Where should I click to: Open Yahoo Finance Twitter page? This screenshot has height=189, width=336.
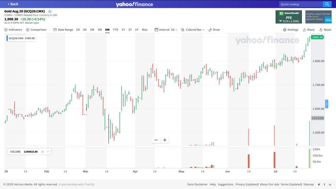pos(319,184)
